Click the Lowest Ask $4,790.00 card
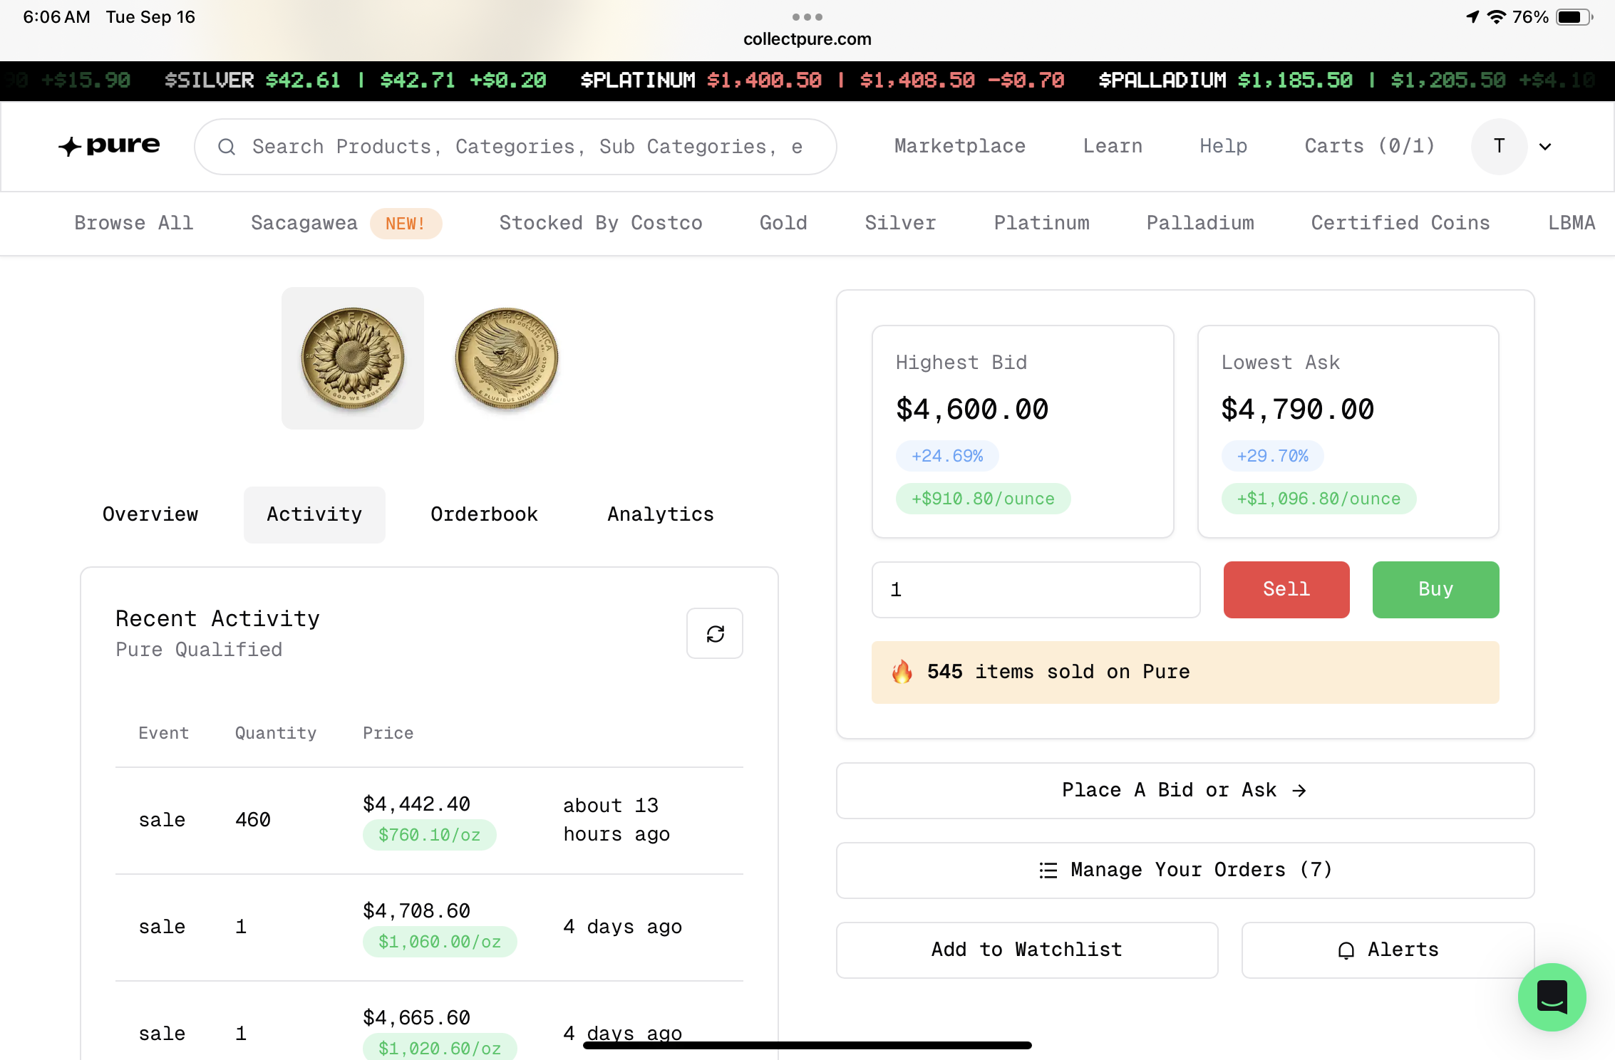The height and width of the screenshot is (1060, 1615). pos(1348,432)
